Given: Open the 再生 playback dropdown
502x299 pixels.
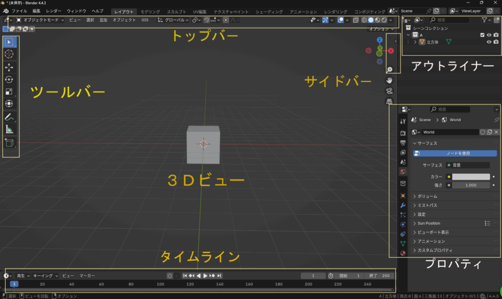Looking at the screenshot, I should pyautogui.click(x=23, y=275).
